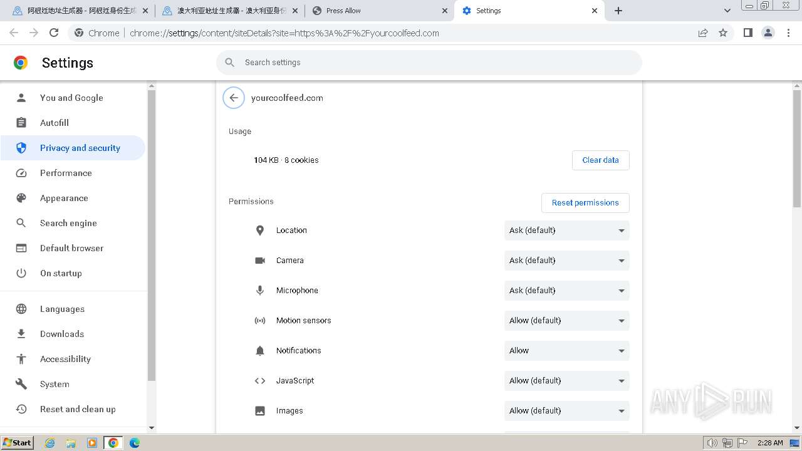This screenshot has width=802, height=451.
Task: Share this page via the share icon
Action: (703, 33)
